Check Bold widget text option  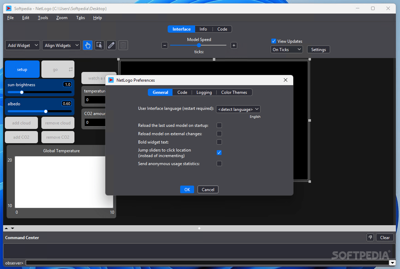[x=219, y=142]
